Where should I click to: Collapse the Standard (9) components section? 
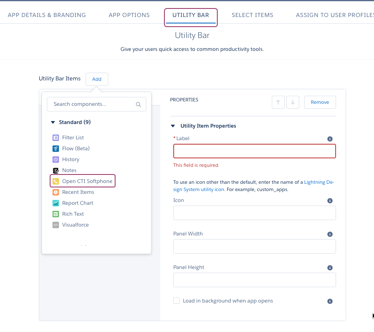(53, 122)
